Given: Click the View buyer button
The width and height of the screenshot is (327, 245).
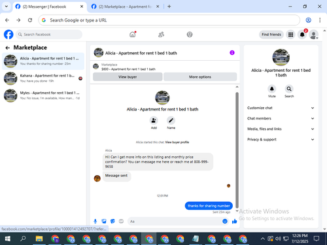Looking at the screenshot, I should 128,77.
